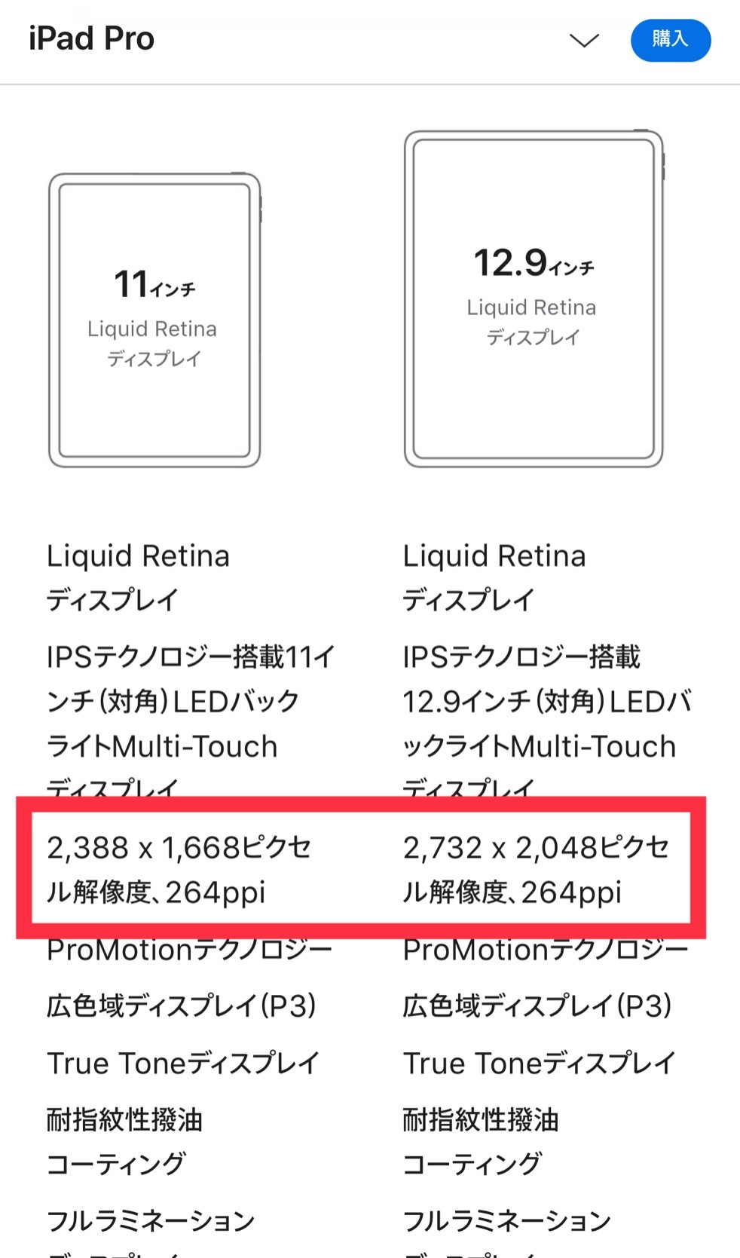The height and width of the screenshot is (1258, 740).
Task: Tap the 12.9インチ label inside the right tablet
Action: 534,263
